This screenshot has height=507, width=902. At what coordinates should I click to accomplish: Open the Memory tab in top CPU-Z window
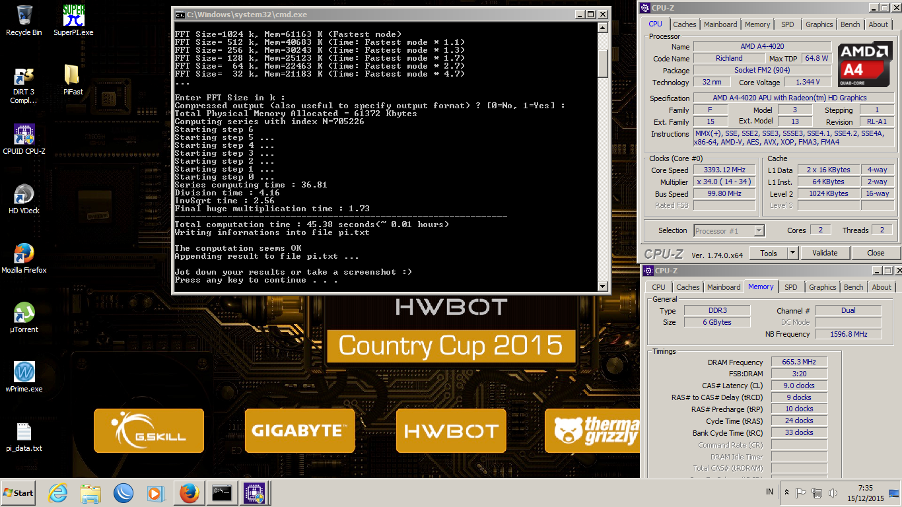(x=757, y=24)
